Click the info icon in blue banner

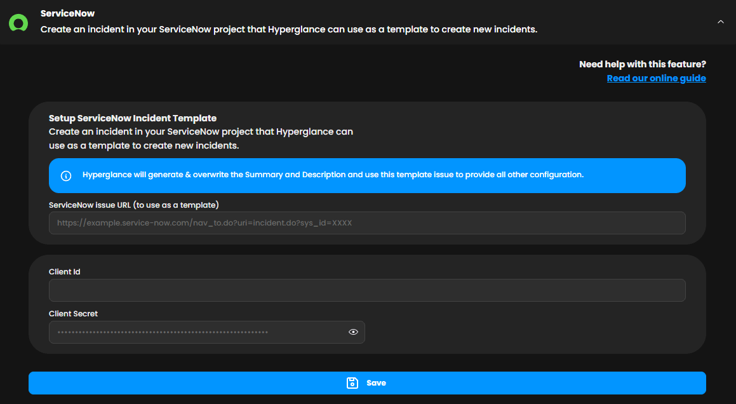(66, 176)
